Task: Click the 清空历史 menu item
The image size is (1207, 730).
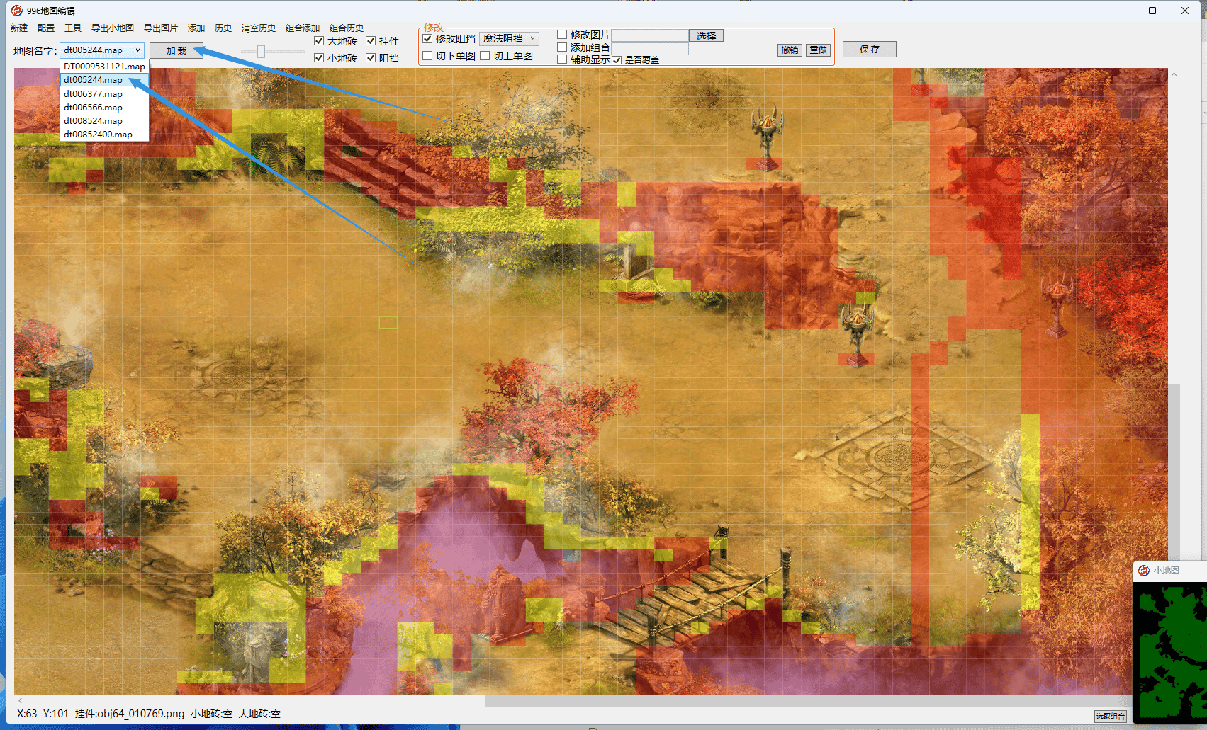Action: tap(258, 28)
